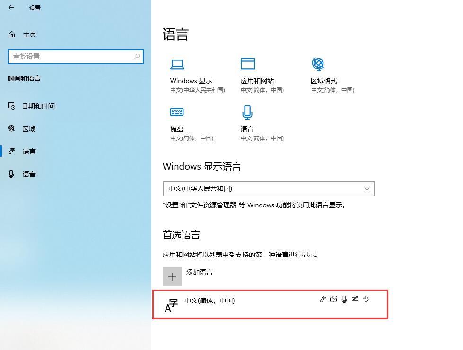The height and width of the screenshot is (350, 463).
Task: Click the text-to-speech icon in language row
Action: point(334,299)
